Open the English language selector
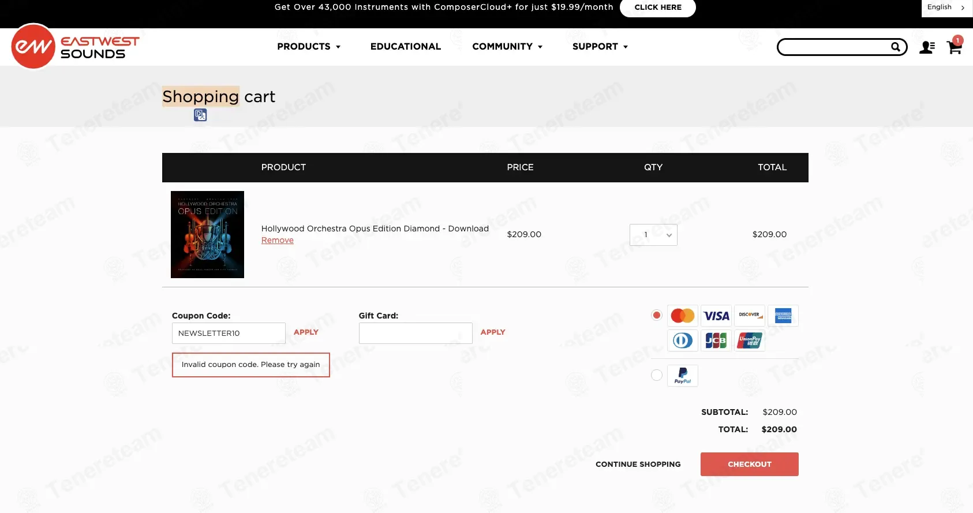 946,8
